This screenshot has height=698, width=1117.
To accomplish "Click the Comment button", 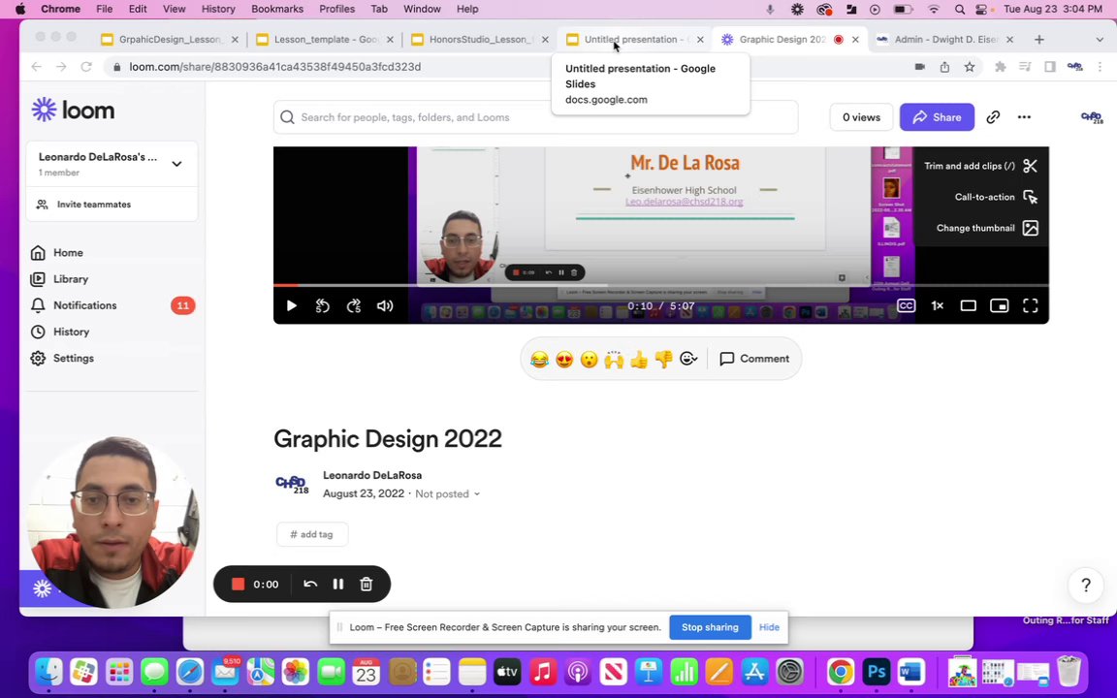I will pyautogui.click(x=754, y=359).
